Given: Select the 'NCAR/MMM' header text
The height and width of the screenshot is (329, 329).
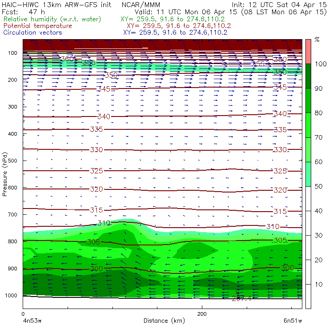Looking at the screenshot, I should (x=141, y=4).
